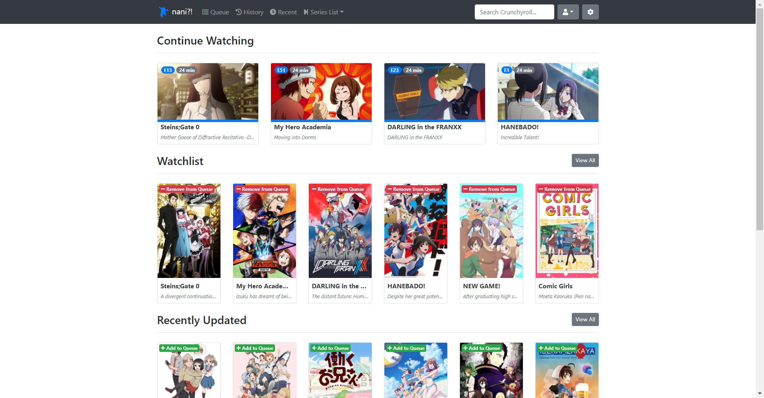Image resolution: width=764 pixels, height=398 pixels.
Task: Click the E51 episode badge
Action: coord(281,70)
